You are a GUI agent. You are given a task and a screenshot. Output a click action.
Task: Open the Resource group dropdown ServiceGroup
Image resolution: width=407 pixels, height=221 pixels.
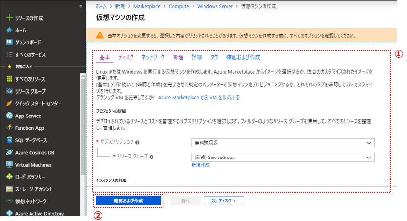(283, 158)
